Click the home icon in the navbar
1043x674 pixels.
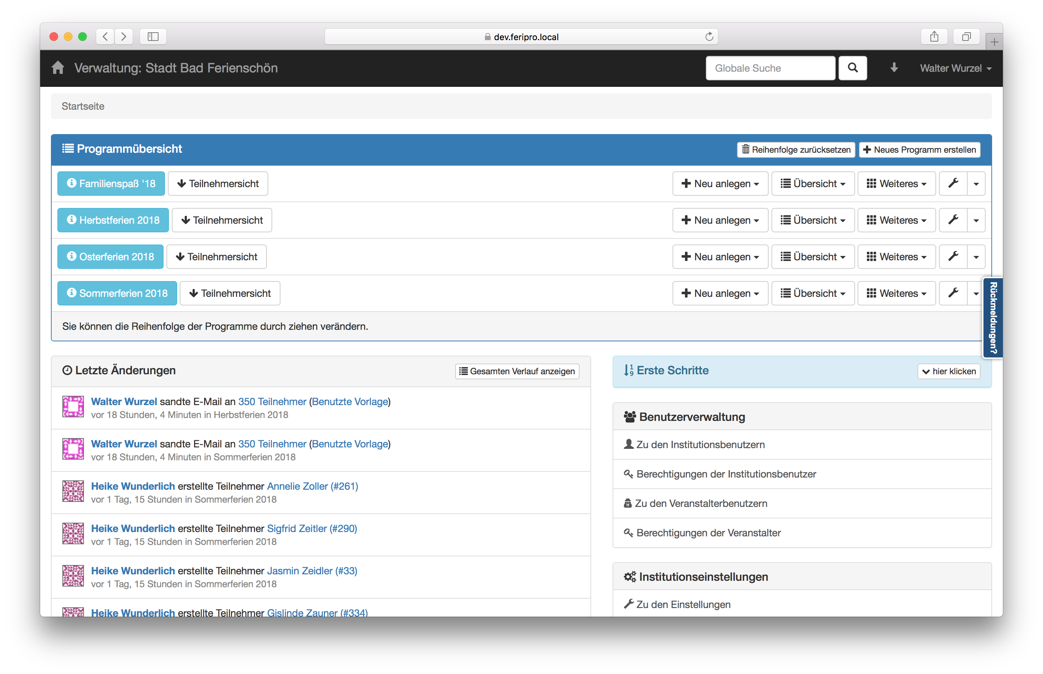pos(58,68)
